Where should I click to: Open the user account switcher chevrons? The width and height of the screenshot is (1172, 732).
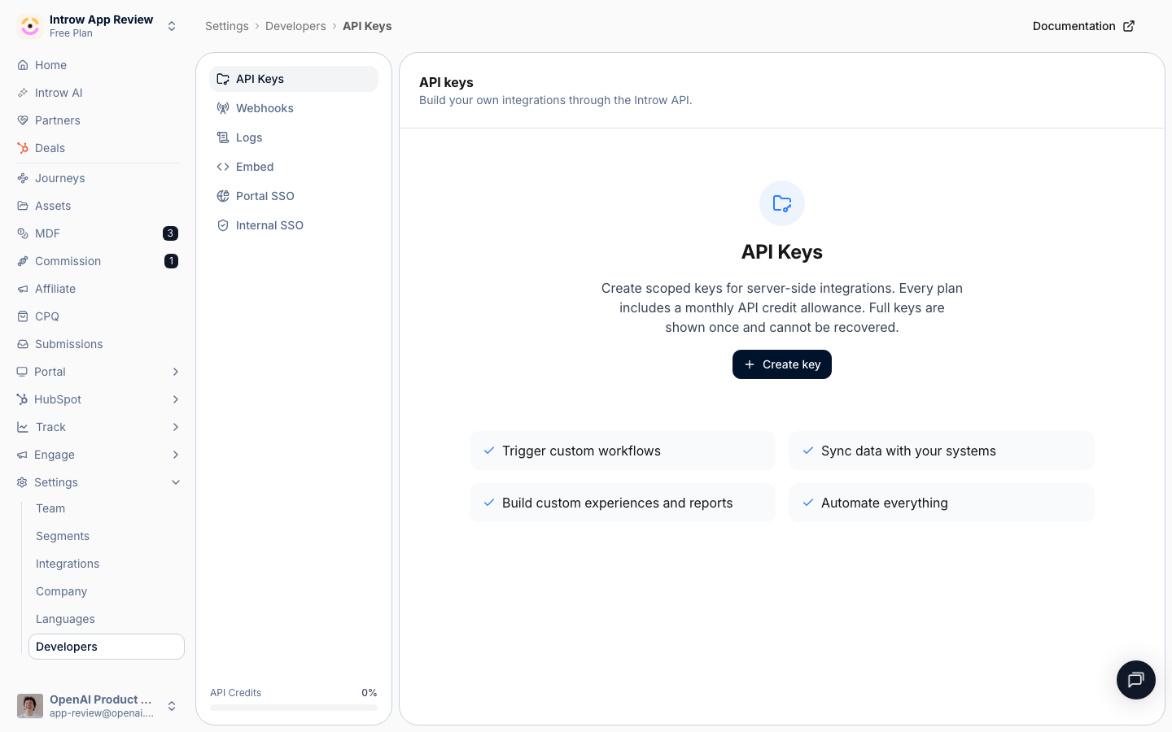click(x=172, y=706)
